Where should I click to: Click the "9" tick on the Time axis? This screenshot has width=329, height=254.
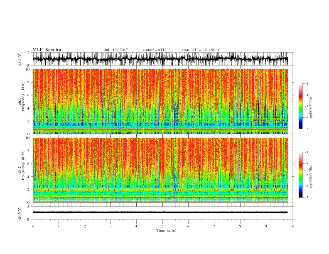266,226
